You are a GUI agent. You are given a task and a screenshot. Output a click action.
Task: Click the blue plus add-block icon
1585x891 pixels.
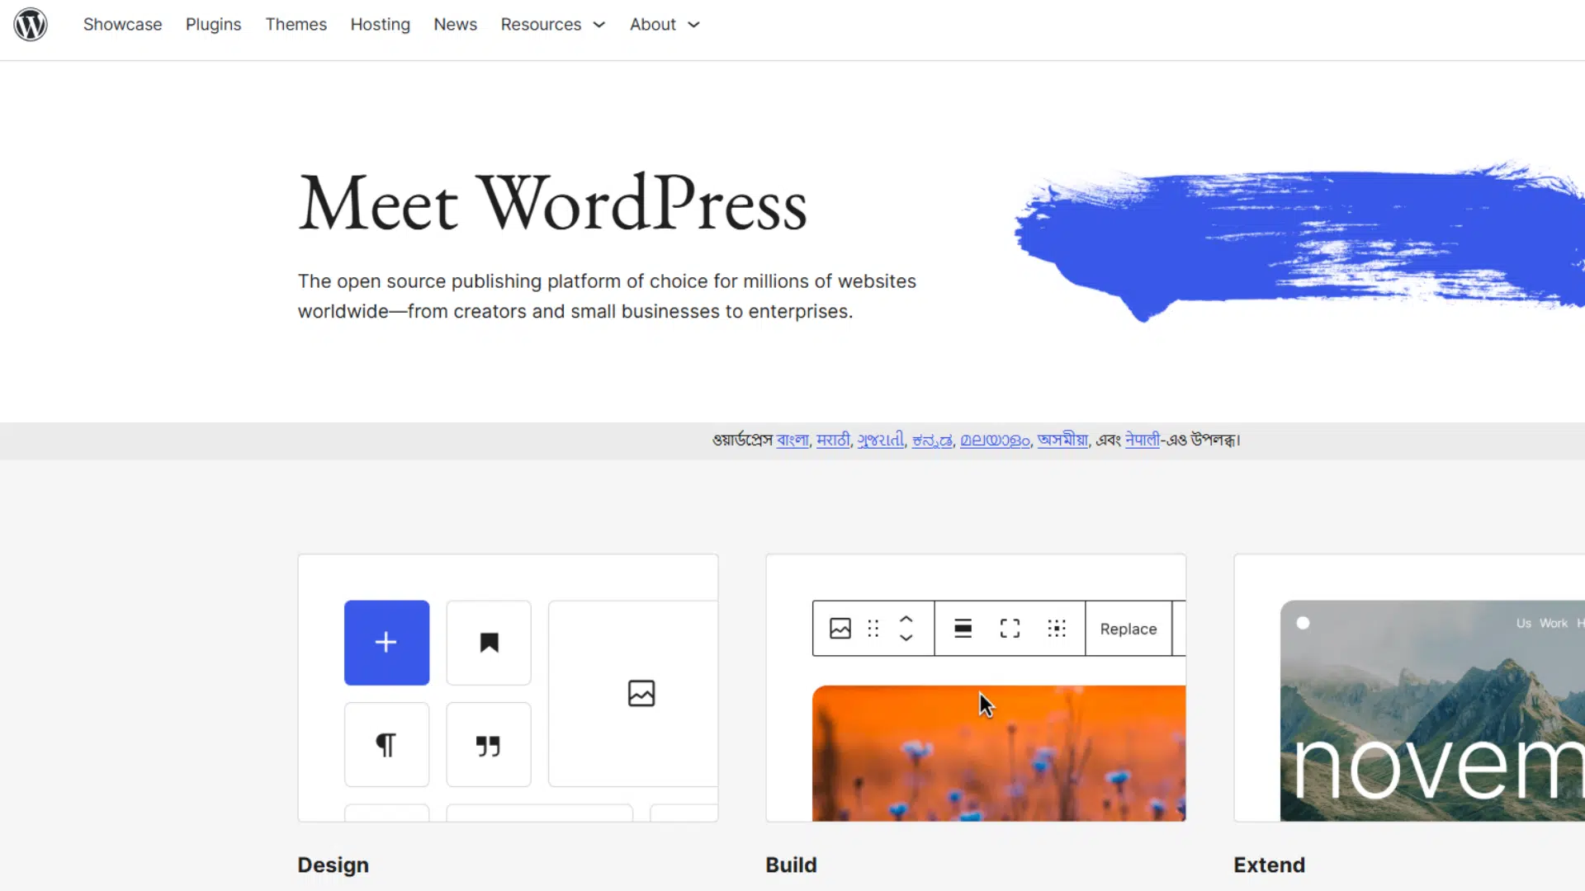pos(386,643)
